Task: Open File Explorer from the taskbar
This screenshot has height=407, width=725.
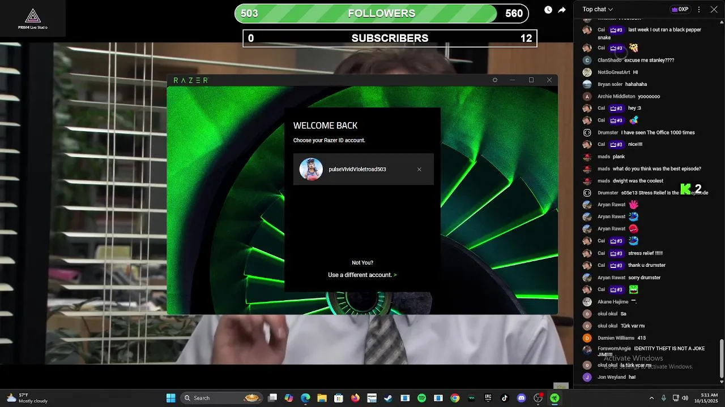Action: point(322,398)
